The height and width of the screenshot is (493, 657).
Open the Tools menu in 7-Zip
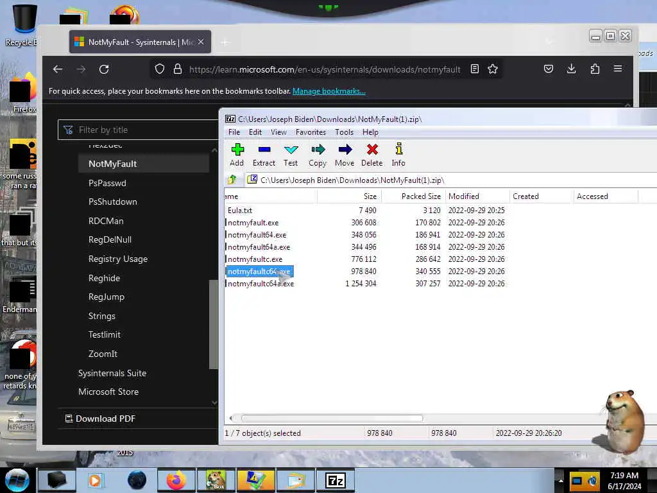pyautogui.click(x=344, y=132)
